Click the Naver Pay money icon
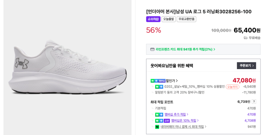The width and height of the screenshot is (271, 135). click(157, 127)
